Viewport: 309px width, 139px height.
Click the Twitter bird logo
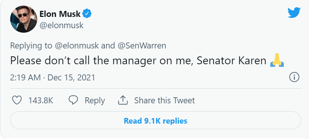tap(294, 13)
